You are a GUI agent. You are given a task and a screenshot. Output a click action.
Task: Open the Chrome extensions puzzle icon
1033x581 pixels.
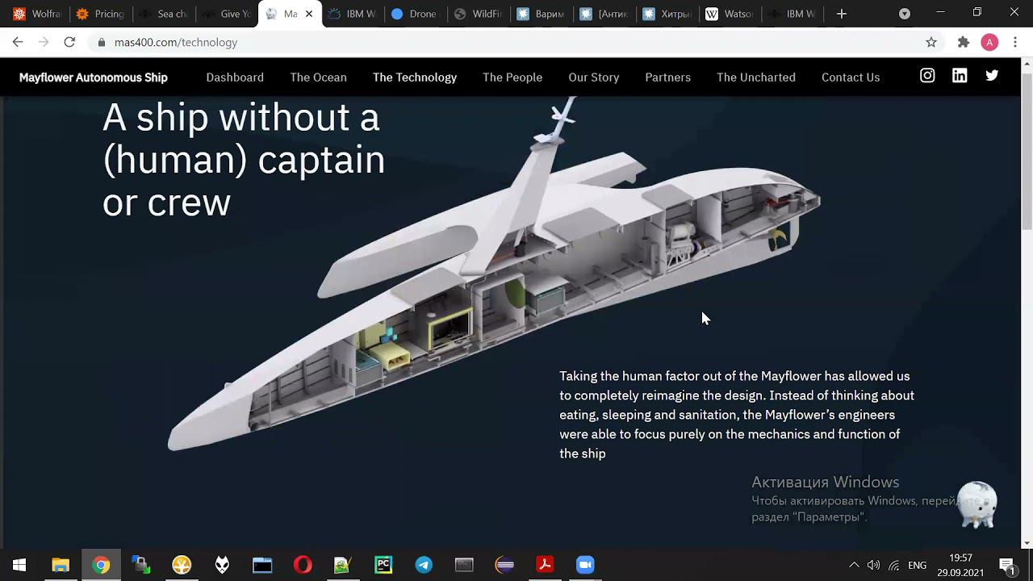pyautogui.click(x=963, y=42)
